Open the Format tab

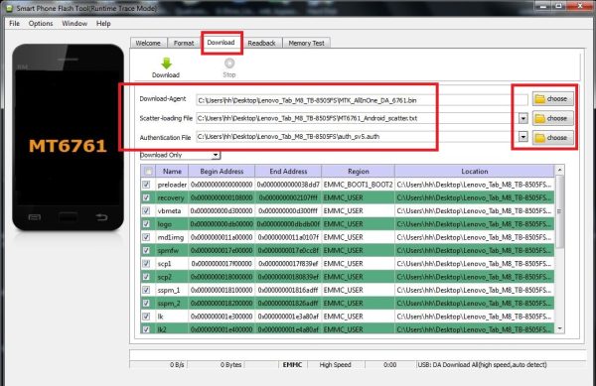pyautogui.click(x=184, y=43)
